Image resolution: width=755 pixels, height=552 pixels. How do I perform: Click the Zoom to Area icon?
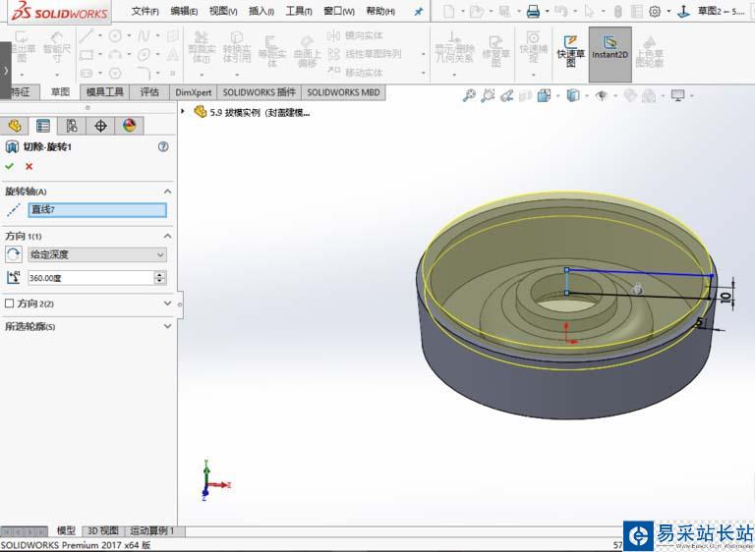click(488, 96)
